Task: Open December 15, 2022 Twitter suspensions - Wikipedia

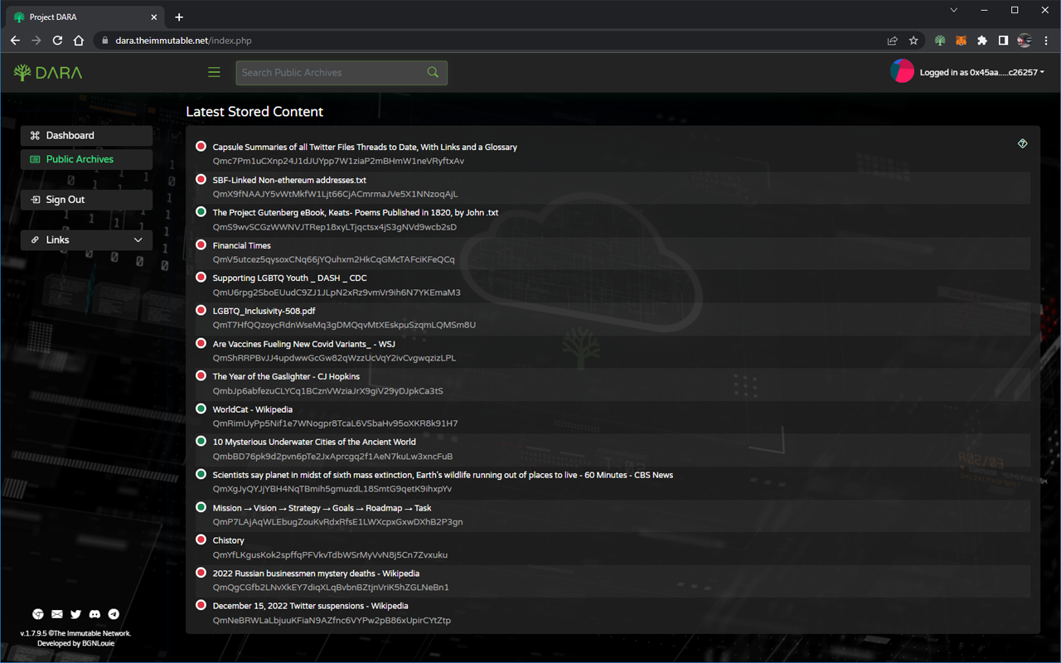Action: tap(310, 606)
